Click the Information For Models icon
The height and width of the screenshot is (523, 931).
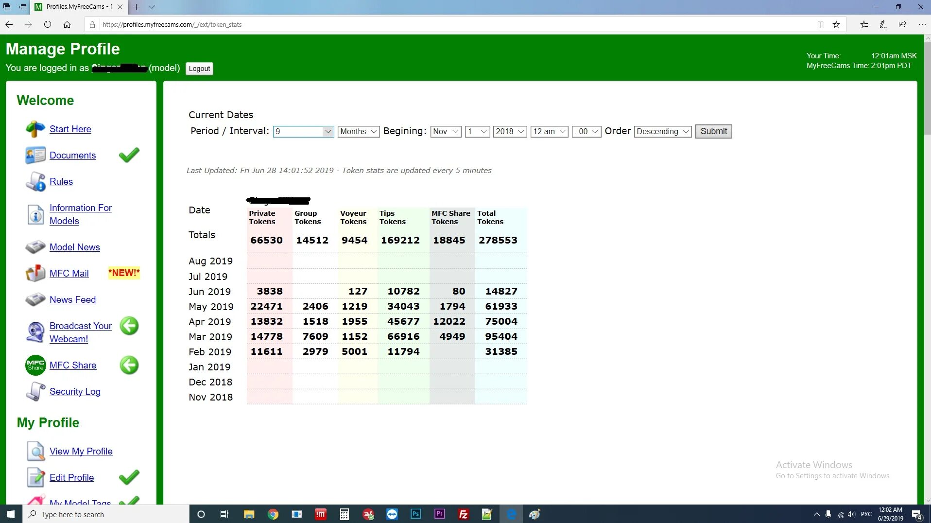(x=35, y=214)
